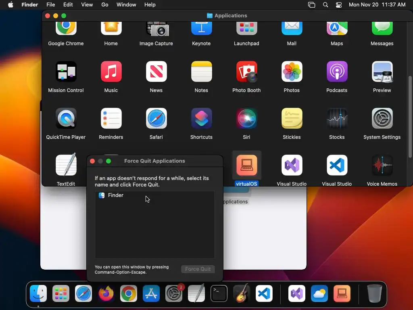Viewport: 413px width, 310px height.
Task: Open the View menu
Action: click(87, 5)
